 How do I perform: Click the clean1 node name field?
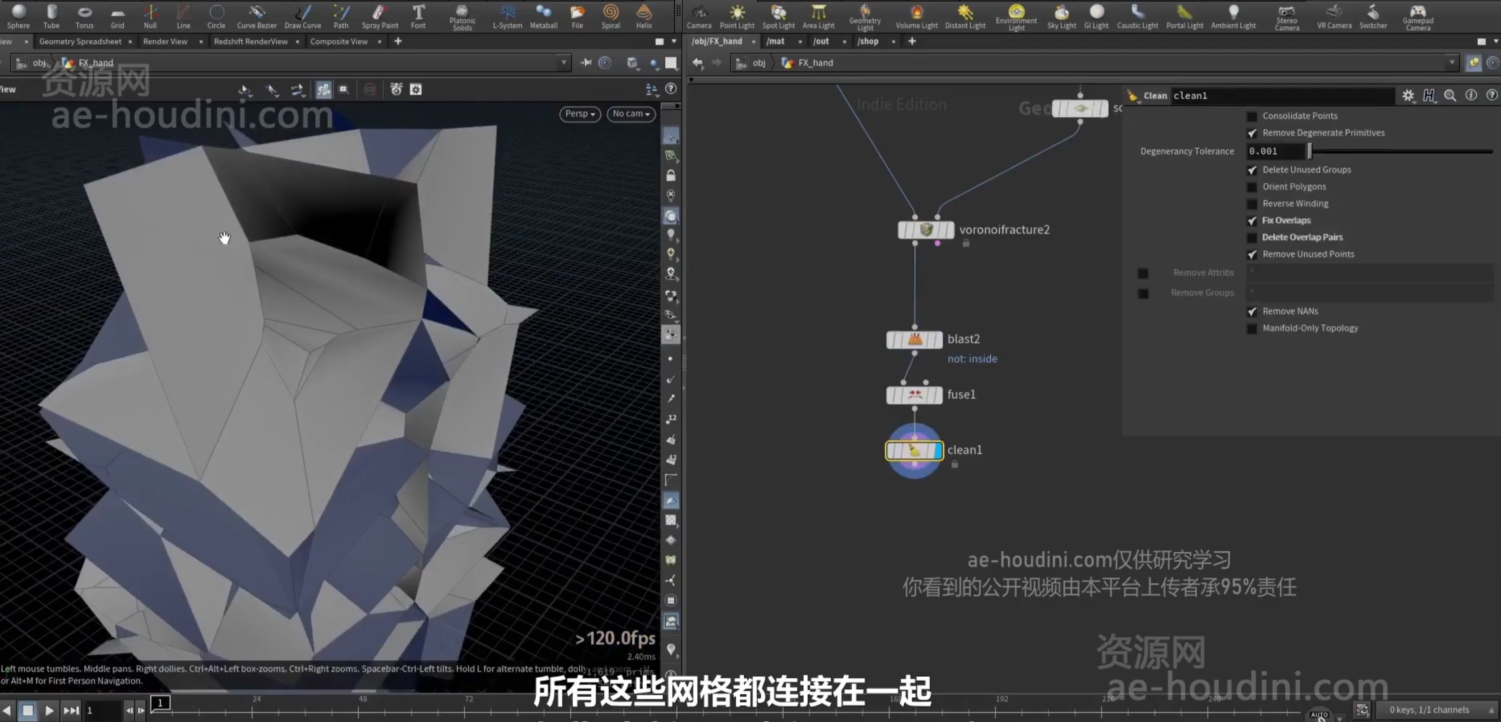1282,95
